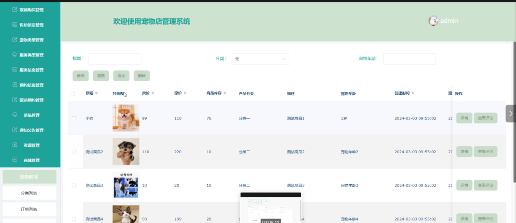Click the 分类一 cell in 小狗 row

(244, 118)
